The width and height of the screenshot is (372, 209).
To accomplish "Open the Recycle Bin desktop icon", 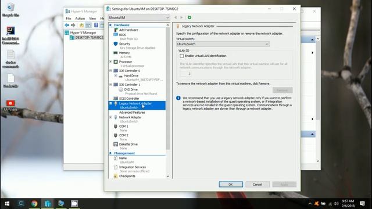I will tap(10, 10).
